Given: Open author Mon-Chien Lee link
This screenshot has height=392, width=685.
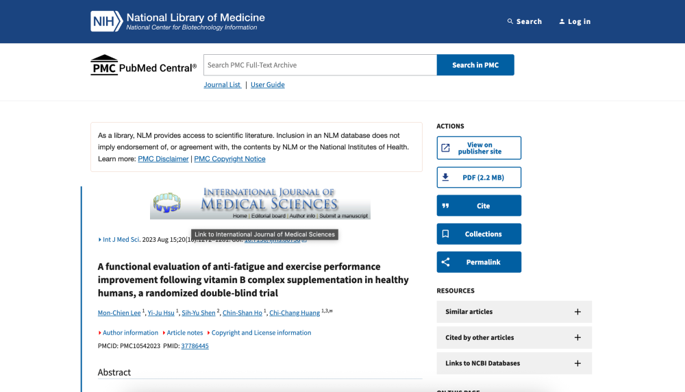Looking at the screenshot, I should (x=119, y=313).
